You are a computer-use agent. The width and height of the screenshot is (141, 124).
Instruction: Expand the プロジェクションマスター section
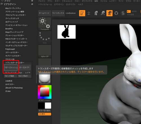16,15
